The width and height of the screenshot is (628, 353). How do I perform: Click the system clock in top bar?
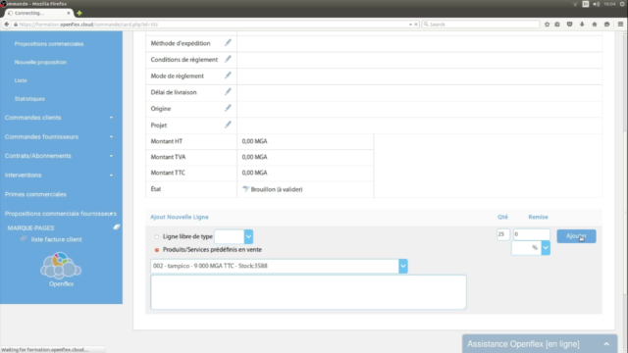[x=609, y=4]
